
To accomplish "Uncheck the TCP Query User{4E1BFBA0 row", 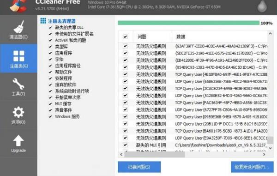I will (125, 74).
